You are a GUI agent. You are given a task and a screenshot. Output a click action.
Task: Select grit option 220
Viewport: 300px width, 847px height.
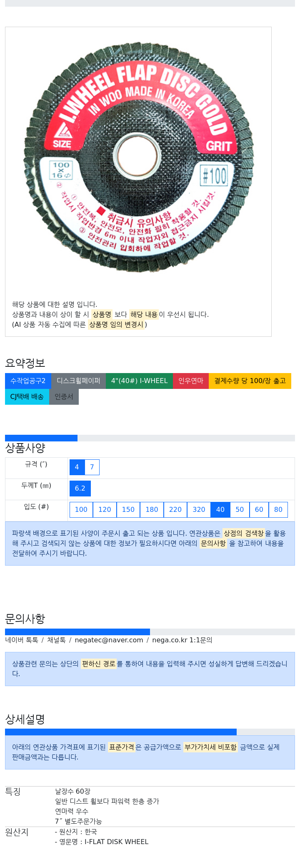click(x=175, y=510)
